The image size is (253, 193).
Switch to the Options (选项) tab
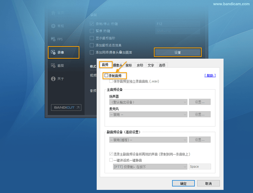pos(162,65)
